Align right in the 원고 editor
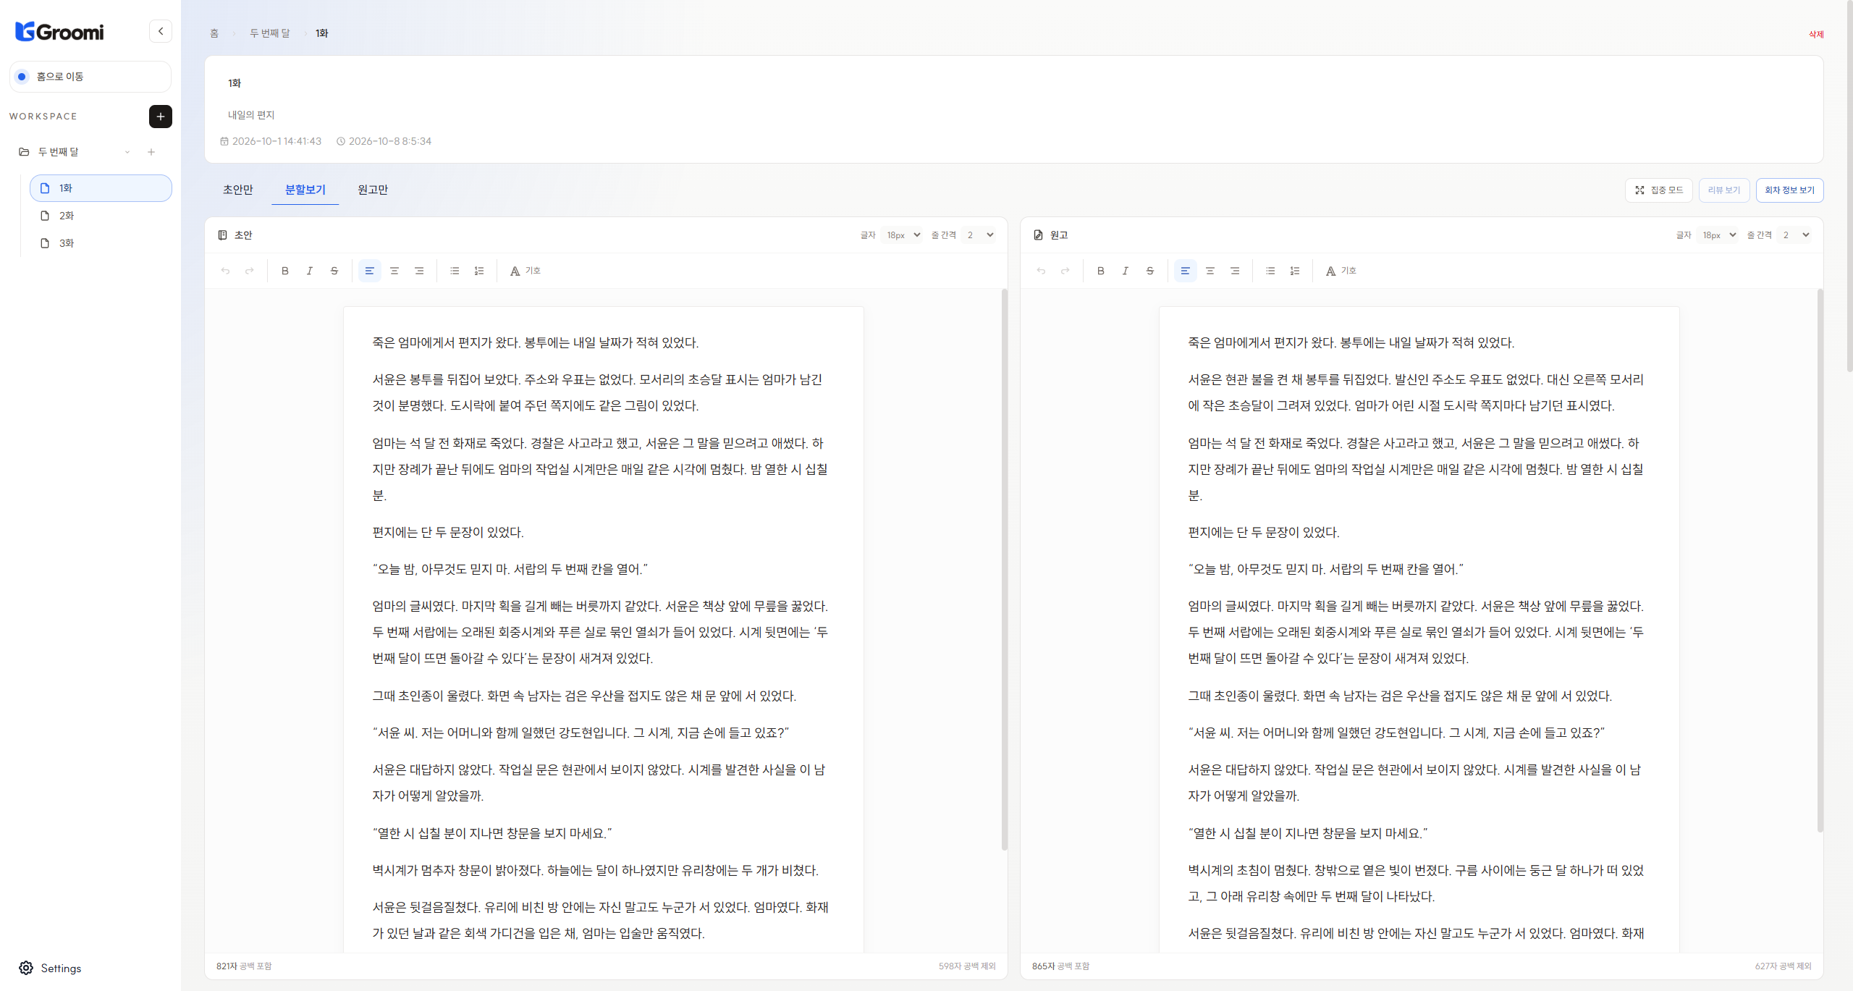Screen dimensions: 1853x991 1235,271
